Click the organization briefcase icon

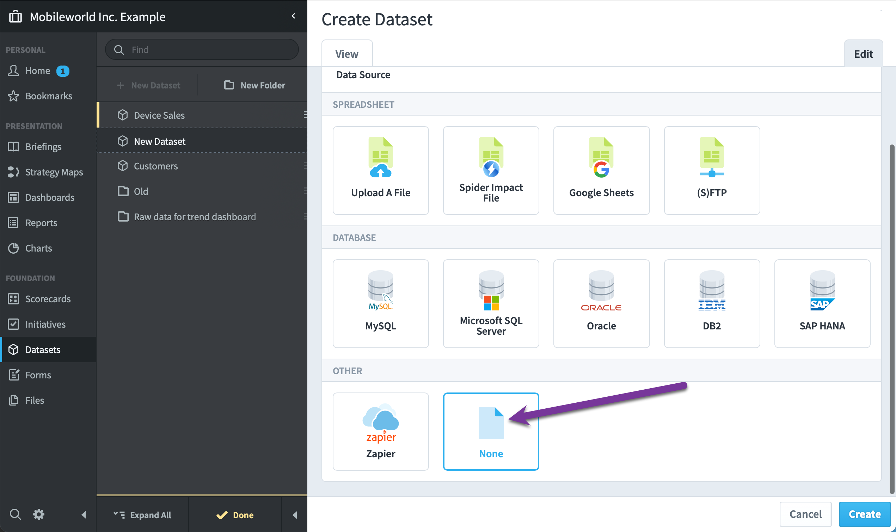15,17
